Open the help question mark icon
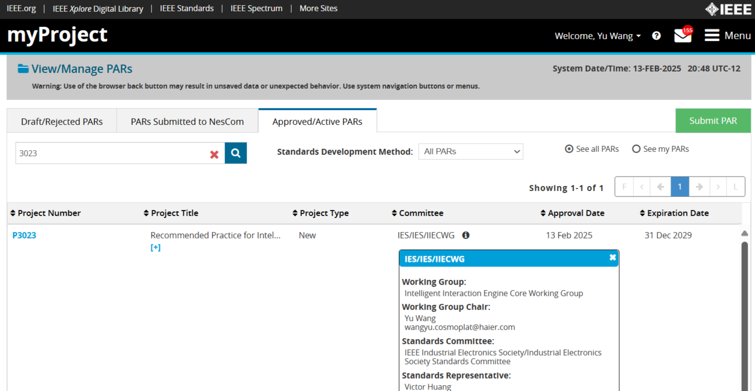755x391 pixels. 656,36
